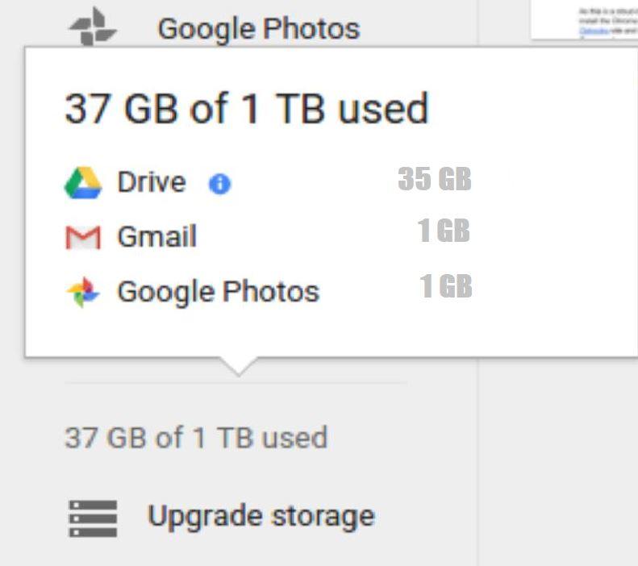Screen dimensions: 638x566
Task: Click the Upgrade storage stacked bars icon
Action: (x=93, y=517)
